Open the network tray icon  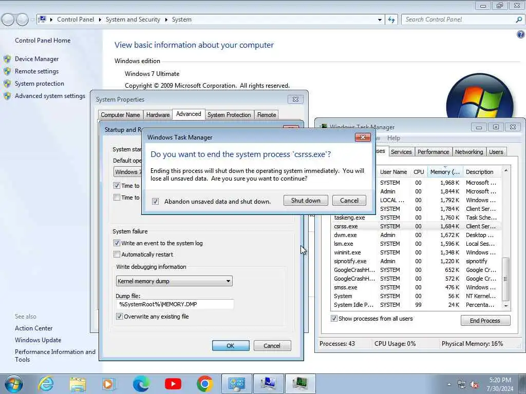(x=462, y=385)
